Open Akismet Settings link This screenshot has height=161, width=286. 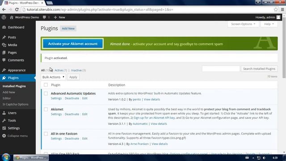coord(56,114)
